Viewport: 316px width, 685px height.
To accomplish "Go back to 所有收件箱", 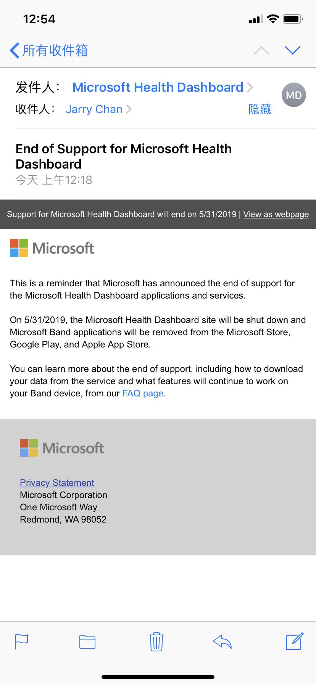I will [x=49, y=50].
